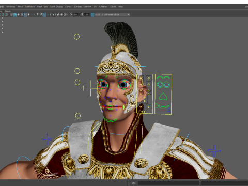
Task: Select topmost yellow circle rig control
Action: [x=76, y=37]
